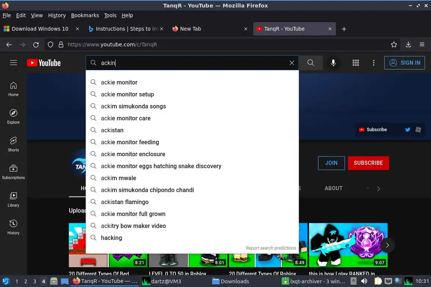This screenshot has width=431, height=287.
Task: Open Library in the sidebar
Action: (13, 200)
